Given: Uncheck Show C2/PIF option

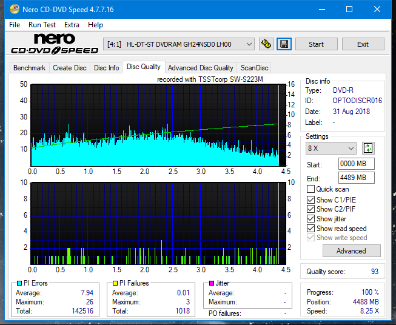Looking at the screenshot, I should [x=310, y=209].
